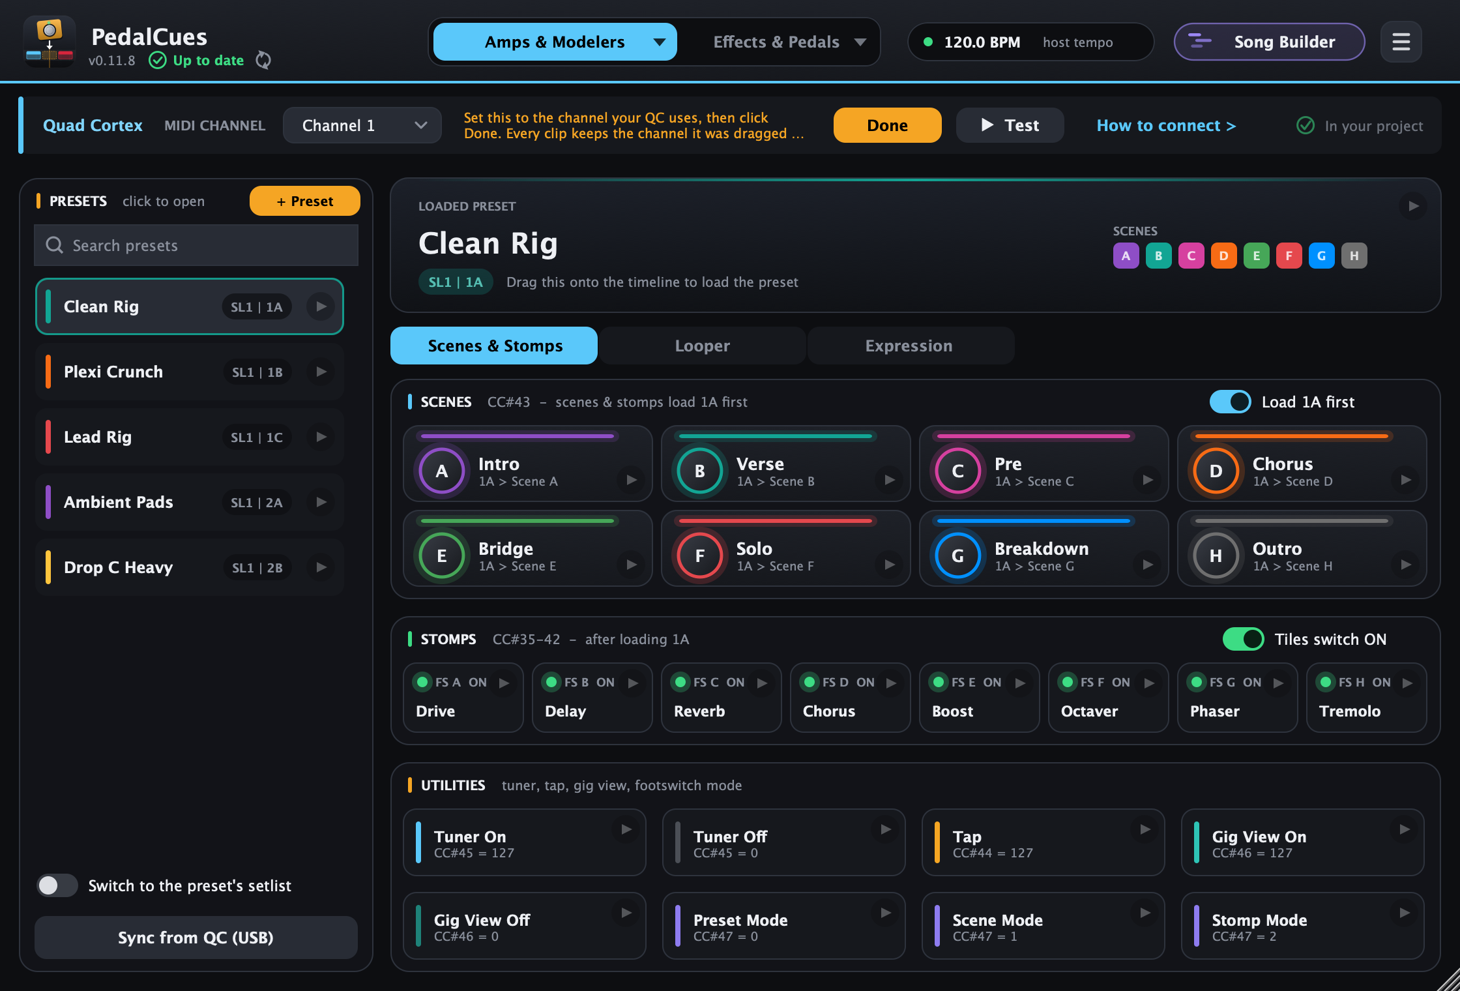Click the loaded preset play arrow
The height and width of the screenshot is (991, 1460).
pos(1413,206)
